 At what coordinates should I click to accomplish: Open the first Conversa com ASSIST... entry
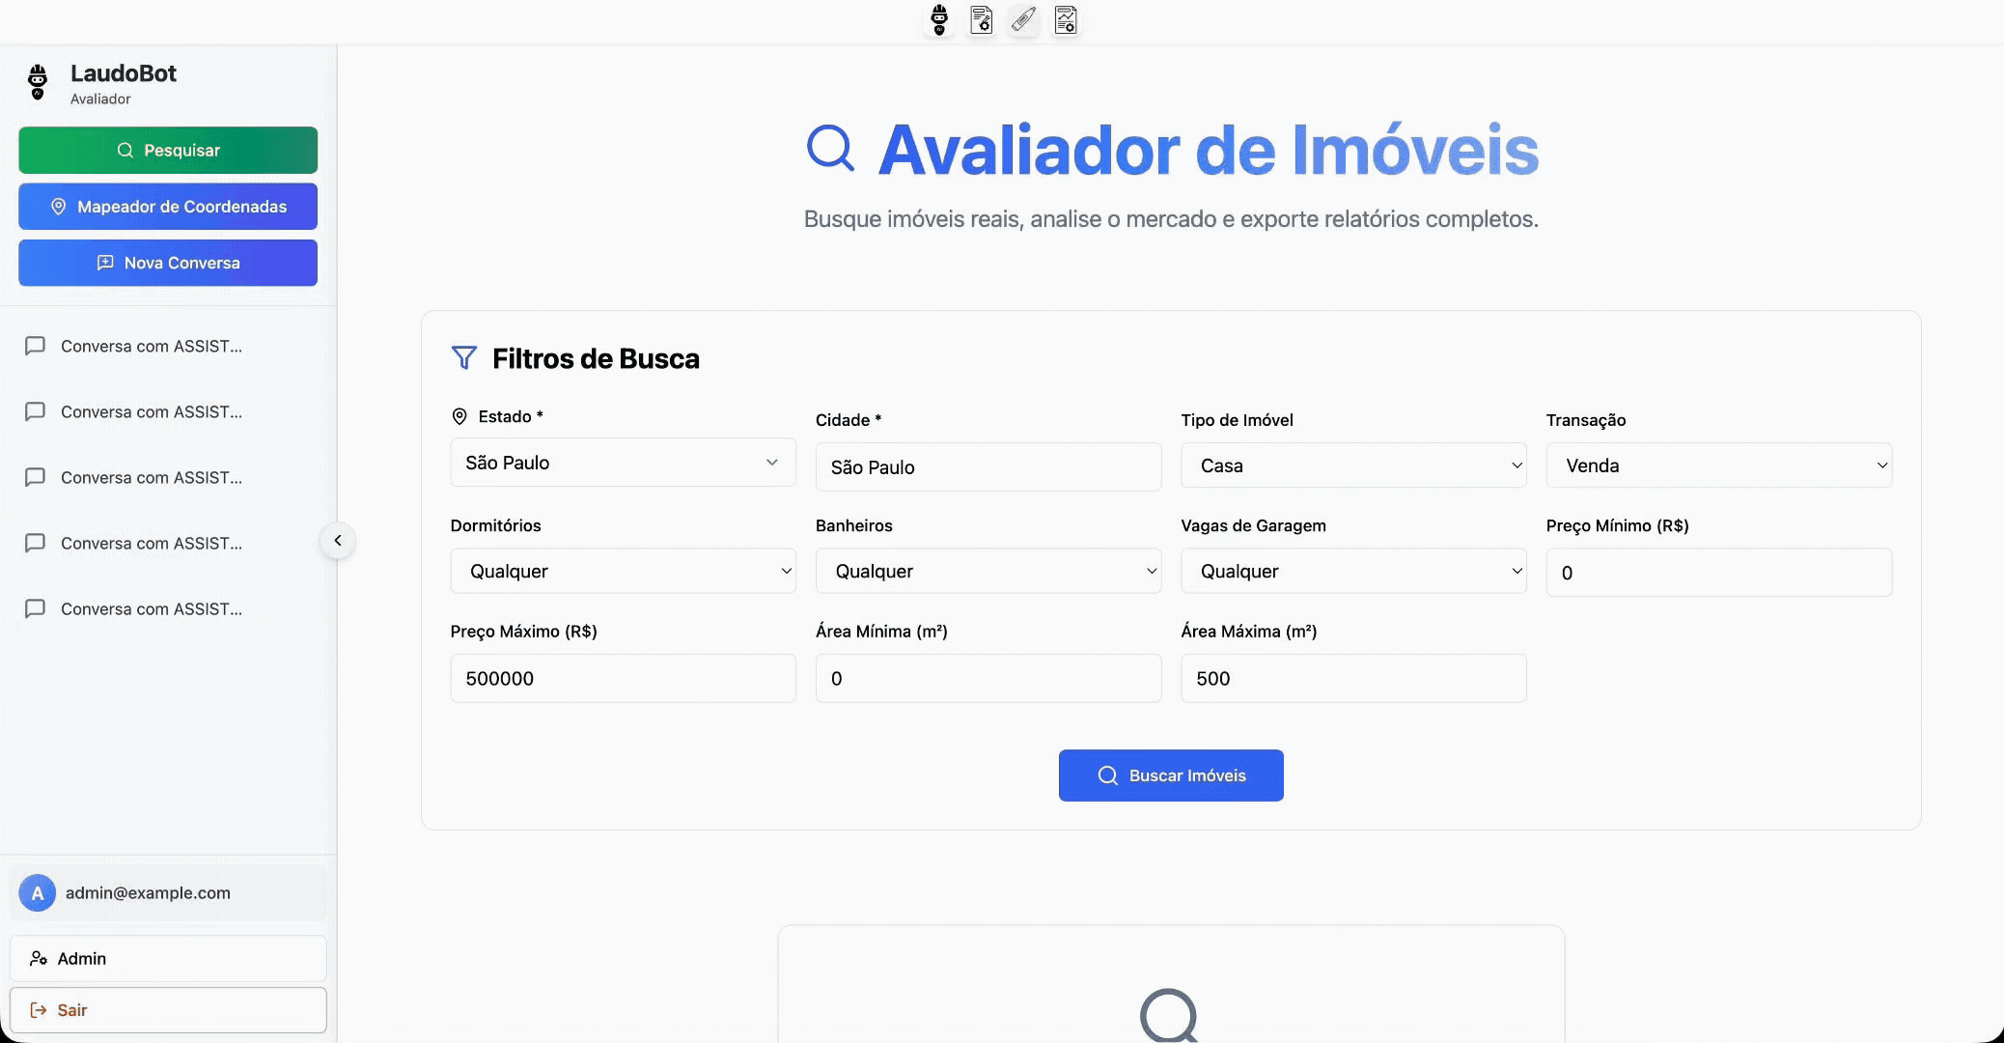pyautogui.click(x=151, y=347)
